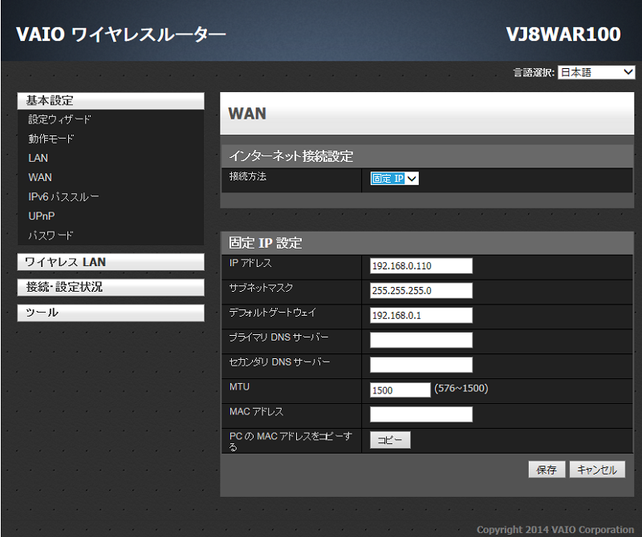Expand the 接続・設定状況 section

click(111, 288)
